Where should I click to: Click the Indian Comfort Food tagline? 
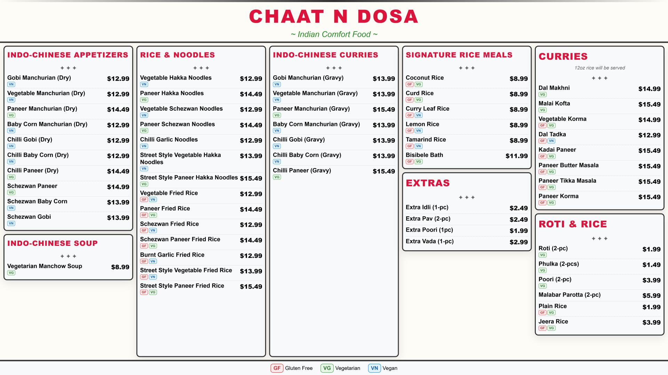pyautogui.click(x=334, y=34)
